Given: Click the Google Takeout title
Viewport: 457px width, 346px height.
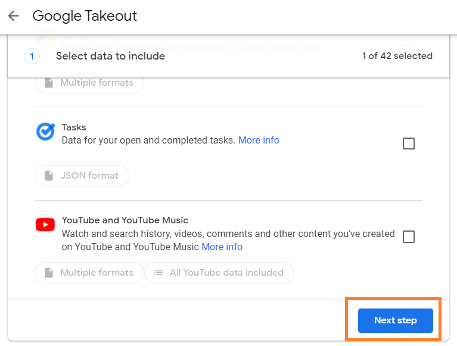Looking at the screenshot, I should [85, 15].
